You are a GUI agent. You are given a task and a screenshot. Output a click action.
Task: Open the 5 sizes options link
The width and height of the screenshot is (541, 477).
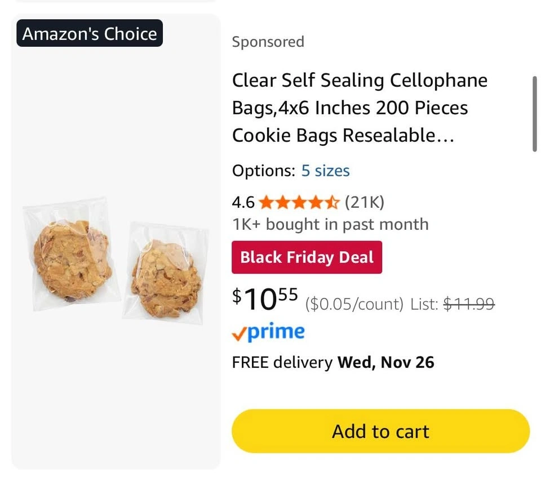pos(325,171)
